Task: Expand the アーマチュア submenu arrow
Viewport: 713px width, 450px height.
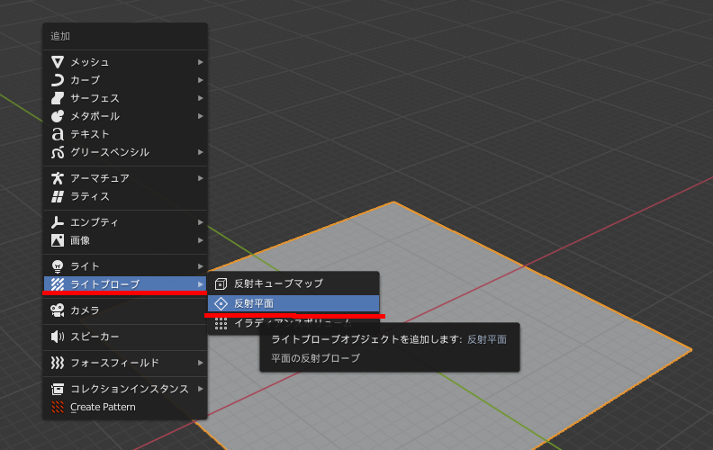Action: point(201,178)
